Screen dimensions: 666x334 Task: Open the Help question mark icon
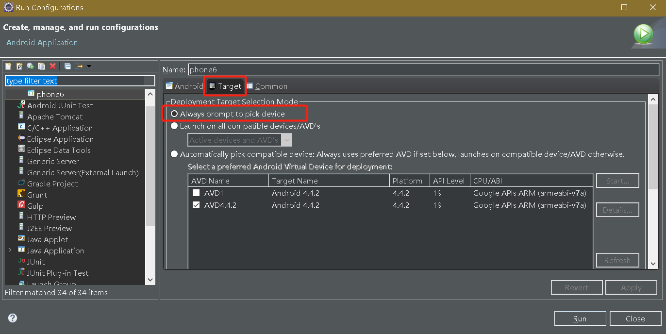[x=13, y=318]
